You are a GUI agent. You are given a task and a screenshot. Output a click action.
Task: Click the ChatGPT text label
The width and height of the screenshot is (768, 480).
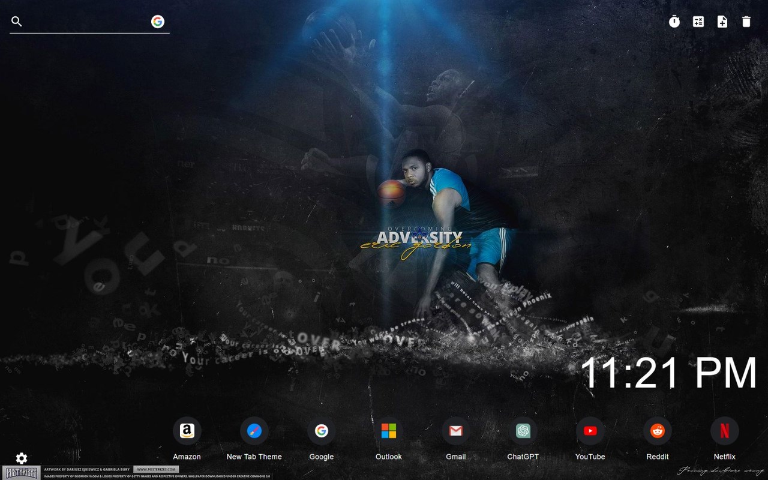click(x=523, y=457)
